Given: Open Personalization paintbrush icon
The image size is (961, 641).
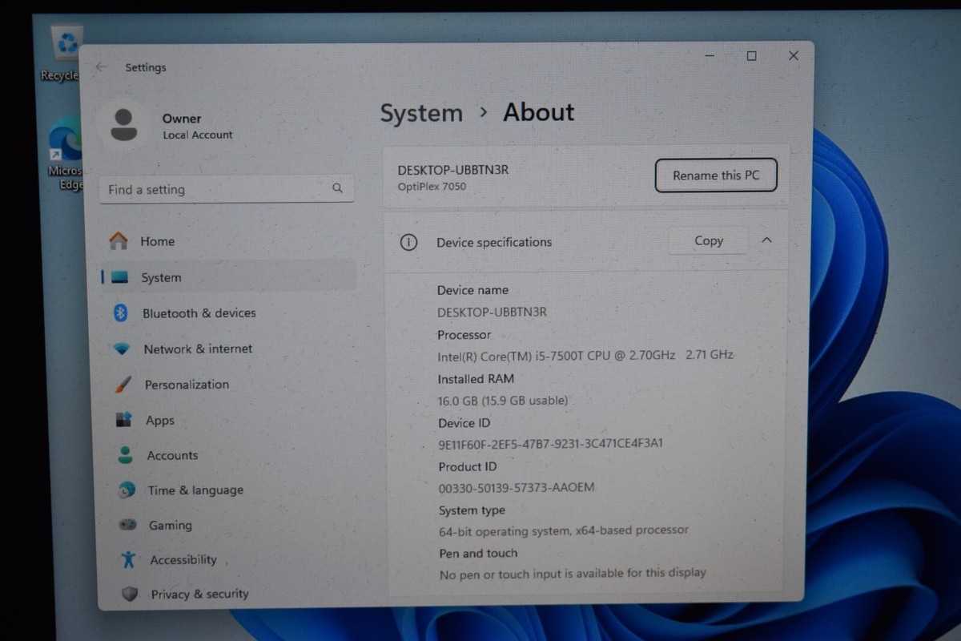Looking at the screenshot, I should [123, 385].
